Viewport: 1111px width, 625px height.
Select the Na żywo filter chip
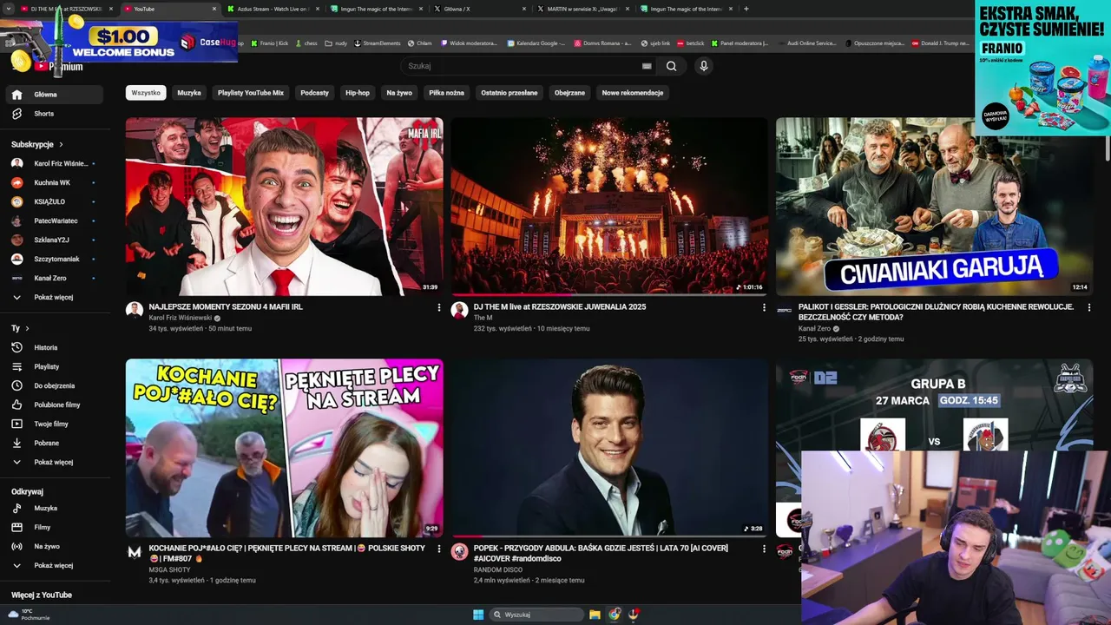[399, 93]
